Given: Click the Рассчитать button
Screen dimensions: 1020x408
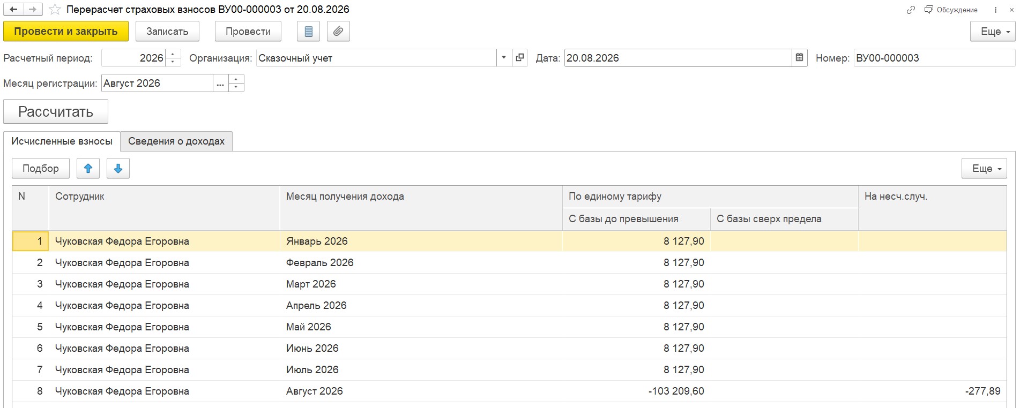Looking at the screenshot, I should [x=56, y=111].
